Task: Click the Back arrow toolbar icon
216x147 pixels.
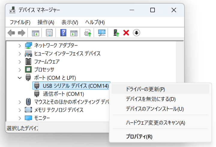Action: pyautogui.click(x=11, y=33)
